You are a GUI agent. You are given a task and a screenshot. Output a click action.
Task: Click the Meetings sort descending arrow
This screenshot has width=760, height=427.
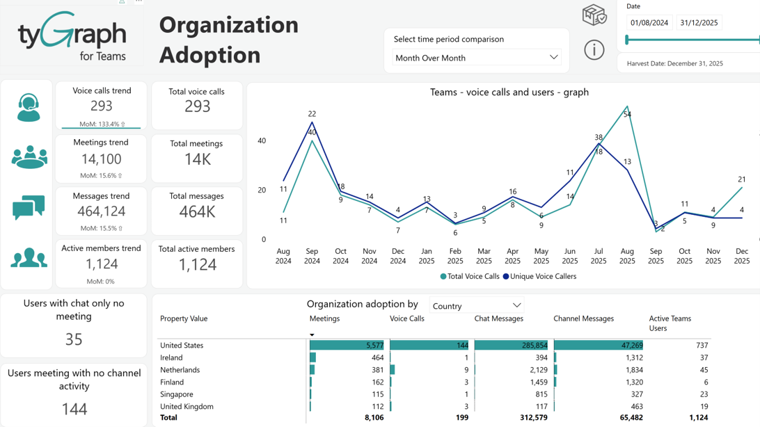(312, 335)
